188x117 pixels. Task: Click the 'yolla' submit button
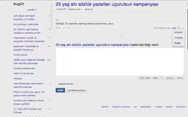pos(60,90)
